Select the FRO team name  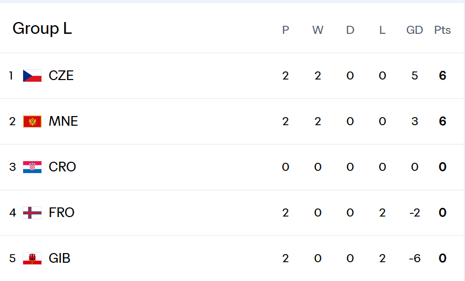[61, 213]
